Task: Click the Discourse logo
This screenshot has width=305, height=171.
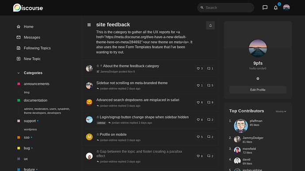Action: pyautogui.click(x=28, y=8)
